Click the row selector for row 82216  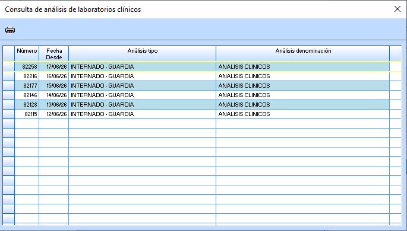[8, 76]
